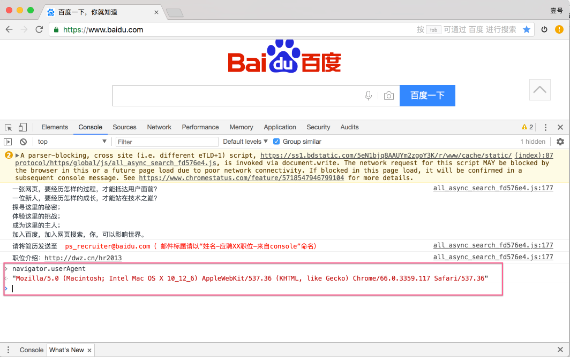Open the Performance tab
Image resolution: width=570 pixels, height=357 pixels.
[x=200, y=127]
